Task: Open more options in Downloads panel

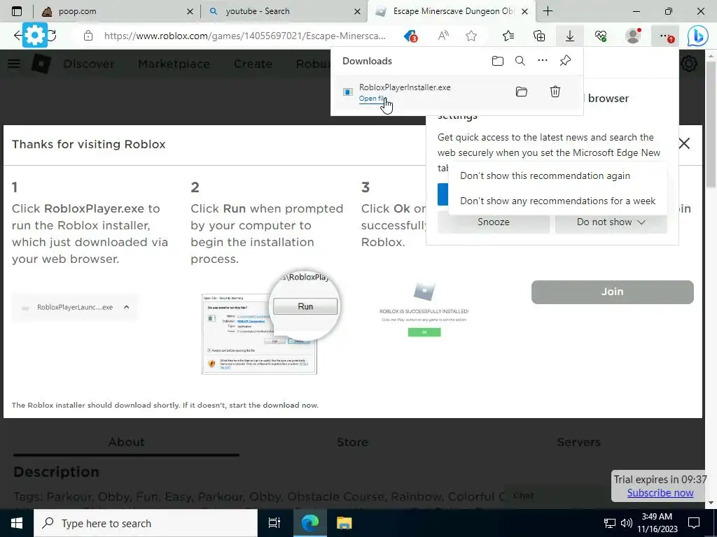Action: point(543,61)
